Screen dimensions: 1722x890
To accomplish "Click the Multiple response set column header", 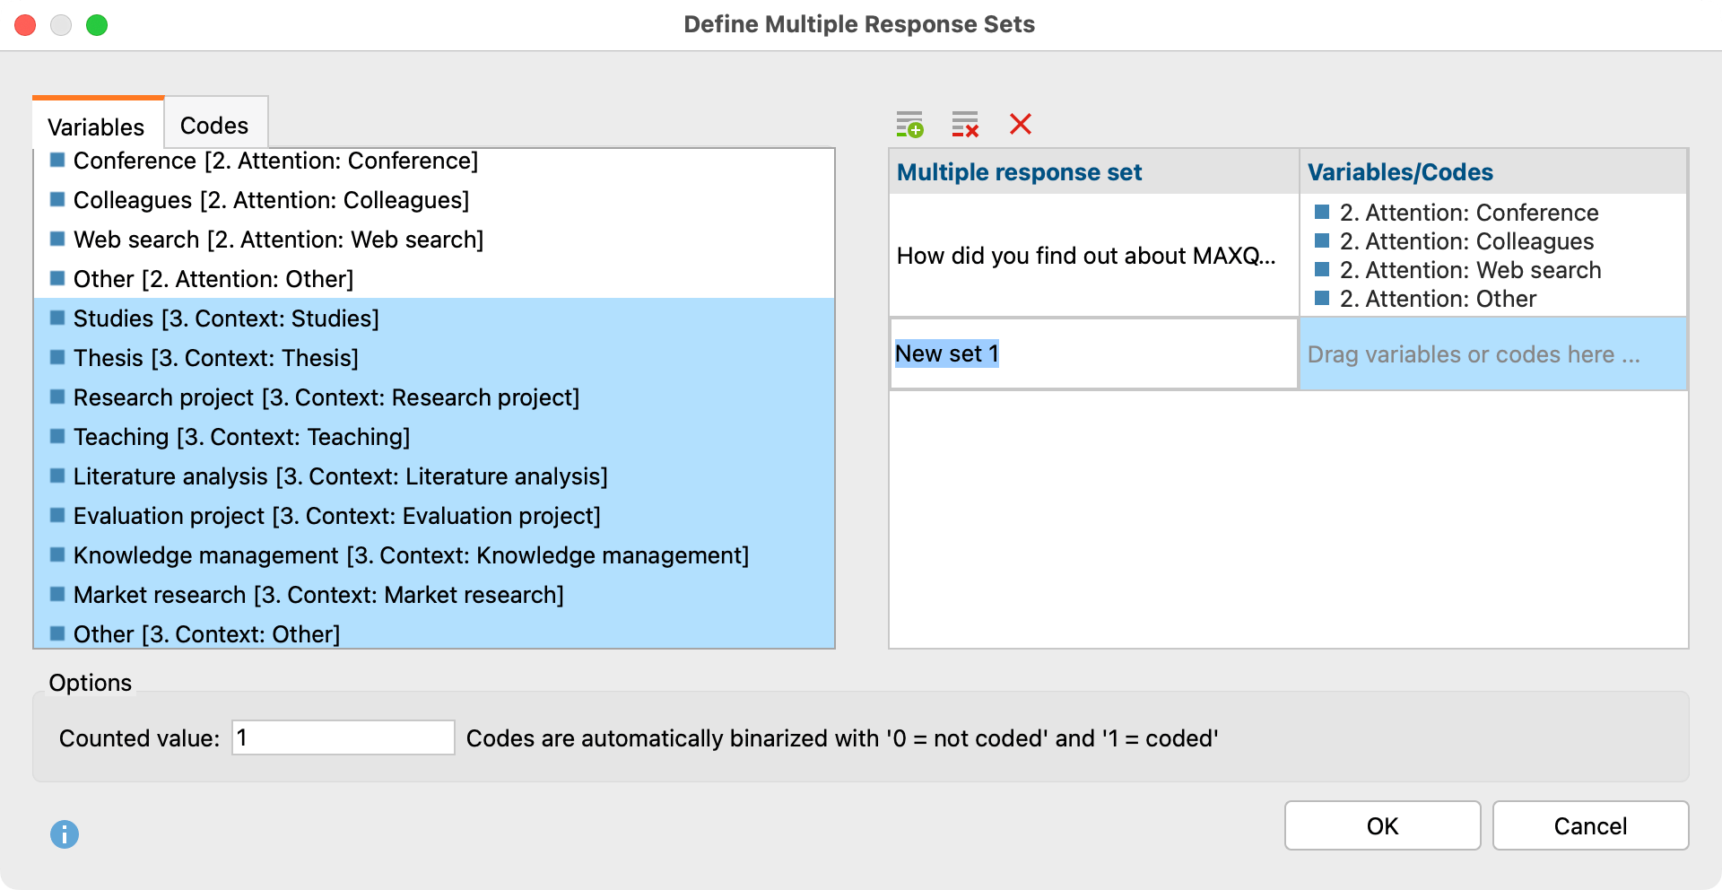I will coord(1019,171).
